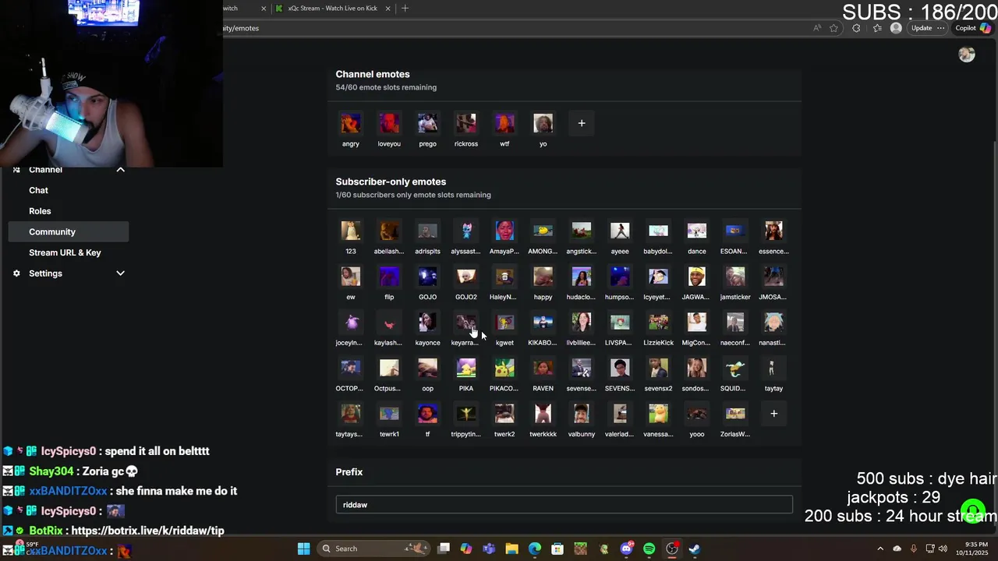Image resolution: width=998 pixels, height=561 pixels.
Task: Select the LizzieKick emote
Action: pyautogui.click(x=658, y=323)
